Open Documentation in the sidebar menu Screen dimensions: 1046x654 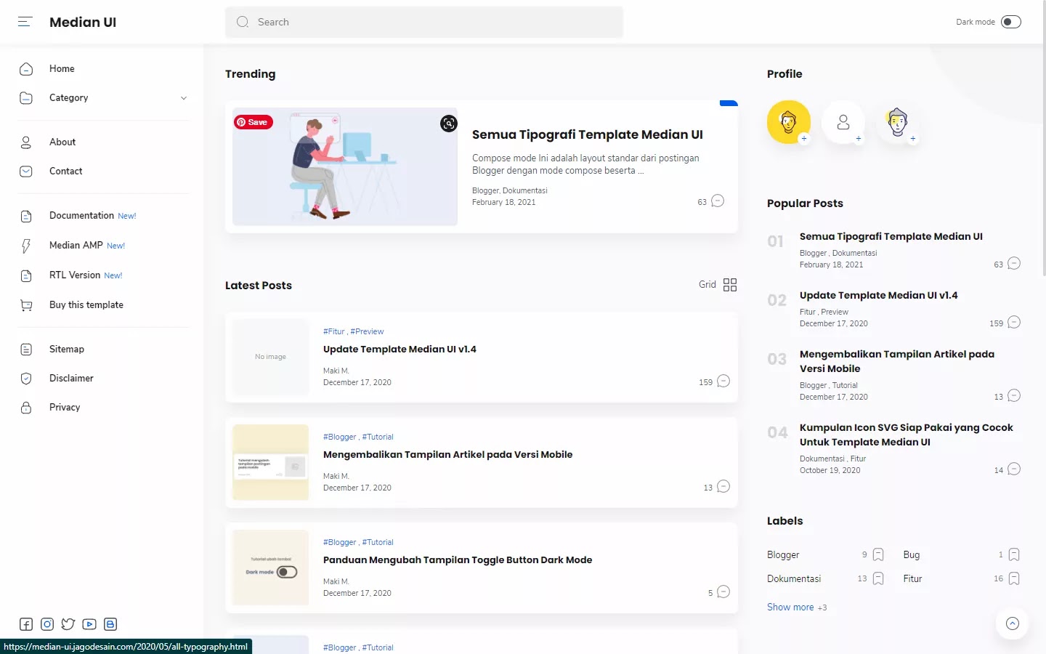[81, 216]
